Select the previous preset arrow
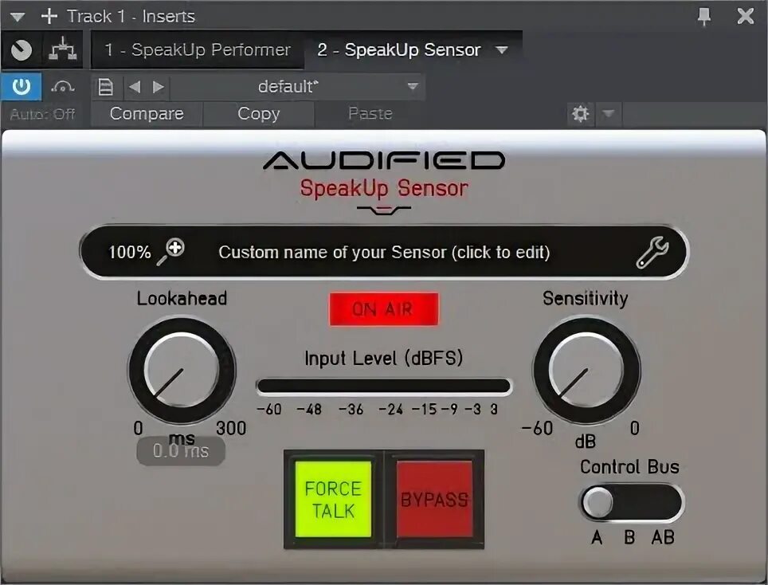Screen dimensions: 768x585 point(134,87)
